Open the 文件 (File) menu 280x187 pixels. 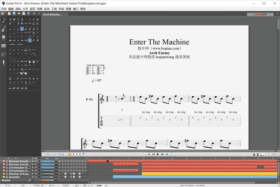pos(4,9)
